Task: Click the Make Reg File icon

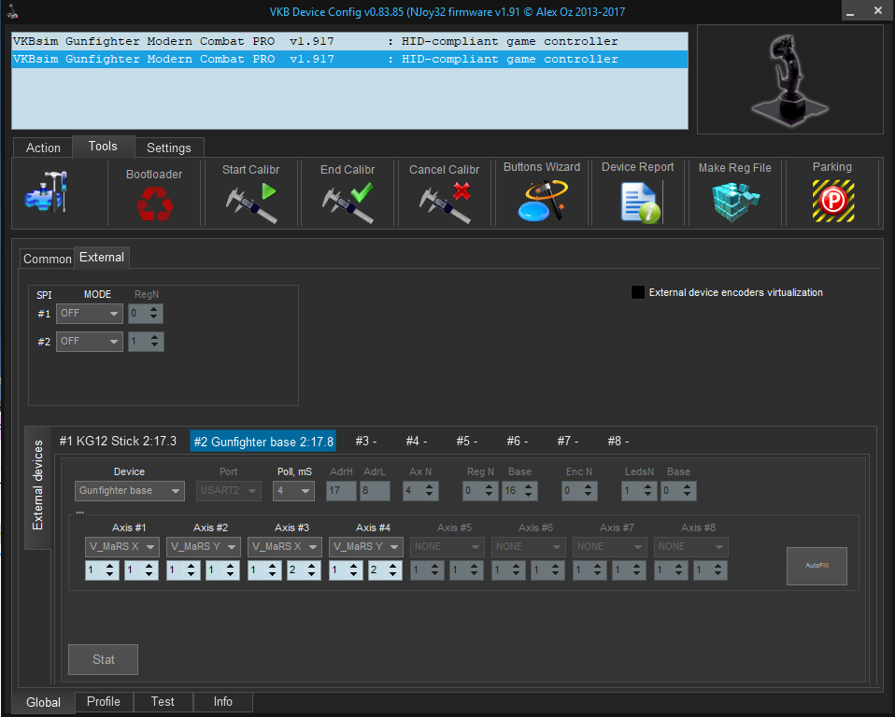Action: coord(735,202)
